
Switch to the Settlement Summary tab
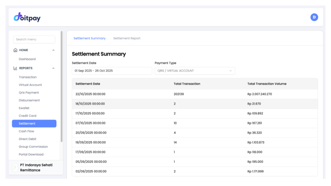pos(90,38)
